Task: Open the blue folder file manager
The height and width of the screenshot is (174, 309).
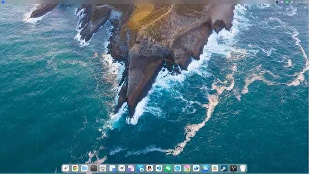Action: point(85,168)
